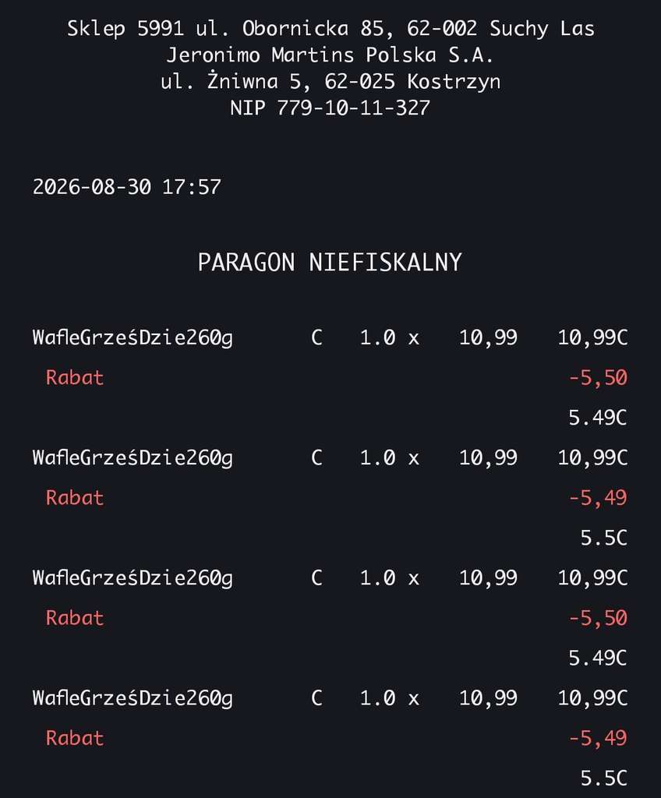Click the fourth Rabat label at bottom
661x798 pixels.
click(x=74, y=738)
